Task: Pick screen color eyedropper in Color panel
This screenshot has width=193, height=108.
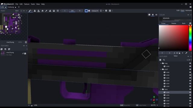Action: coord(186,53)
